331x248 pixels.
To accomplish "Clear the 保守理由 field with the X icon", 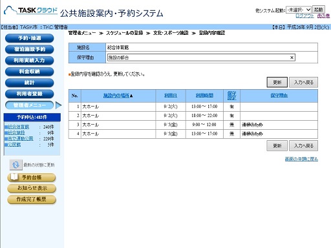I will (x=292, y=57).
